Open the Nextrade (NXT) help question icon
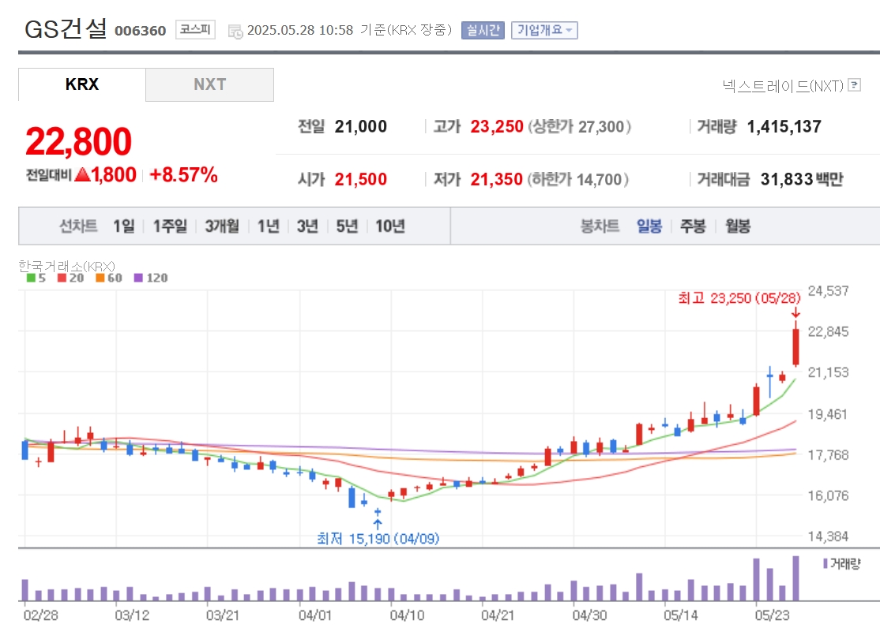 point(854,84)
